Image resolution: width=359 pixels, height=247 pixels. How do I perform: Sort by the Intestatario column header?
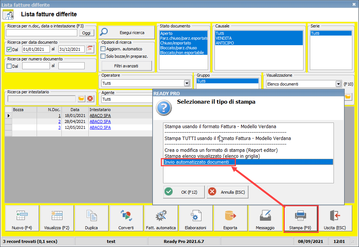coord(121,110)
